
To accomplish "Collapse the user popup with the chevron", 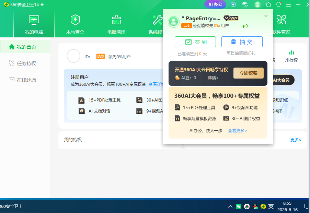I will click(x=266, y=16).
